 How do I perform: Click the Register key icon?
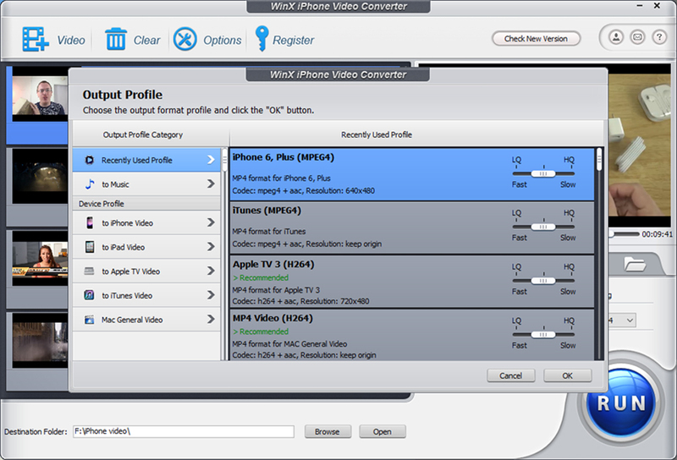click(261, 38)
